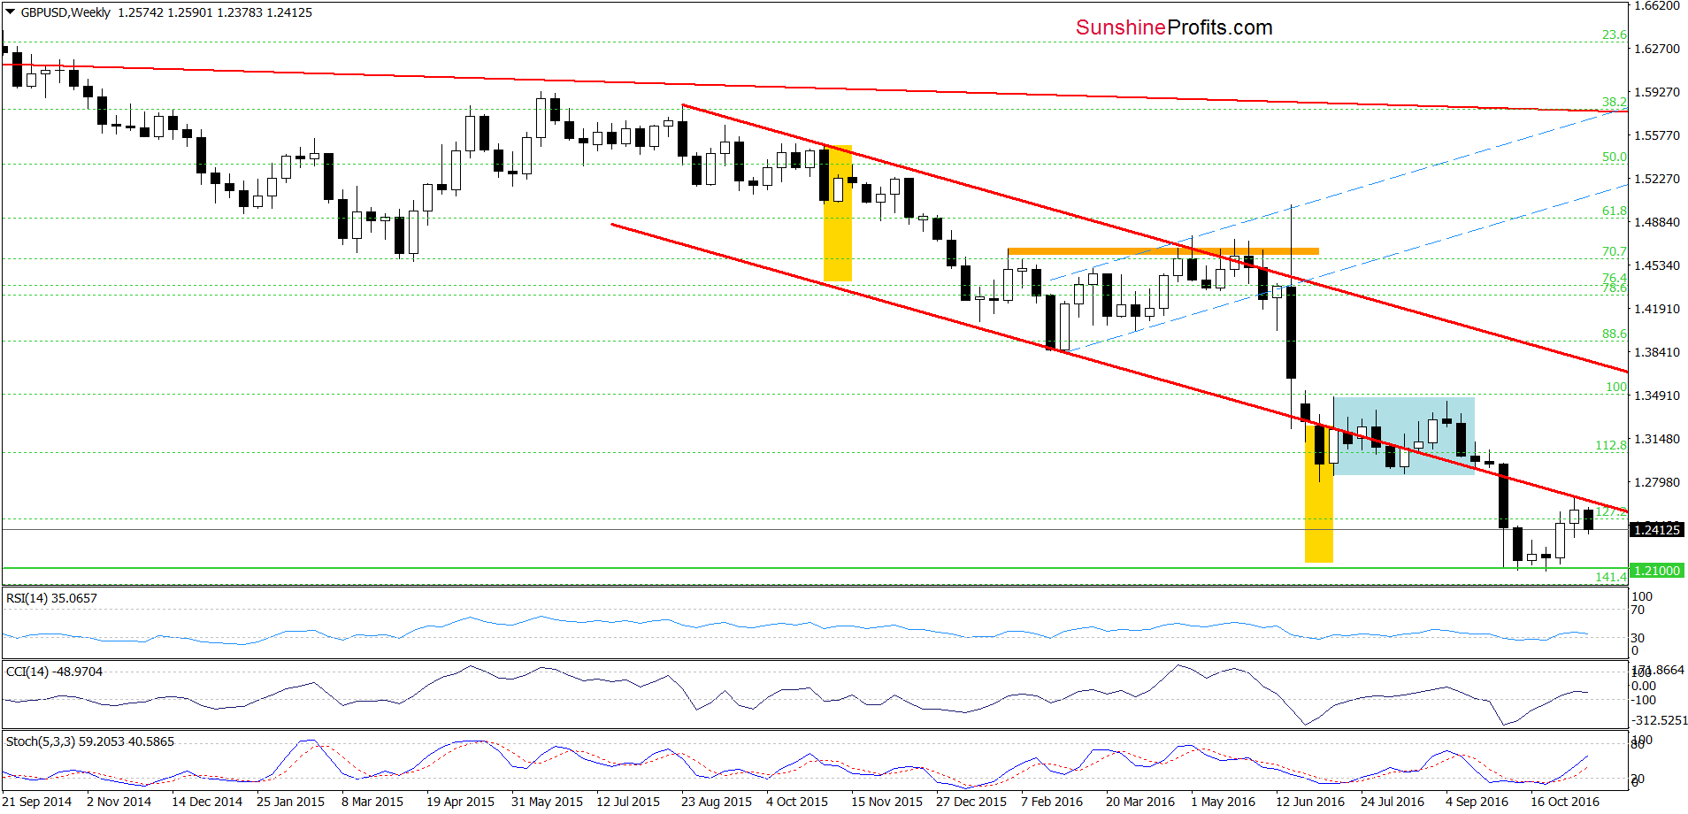Click the 21 Sep 2014 date label

click(37, 802)
